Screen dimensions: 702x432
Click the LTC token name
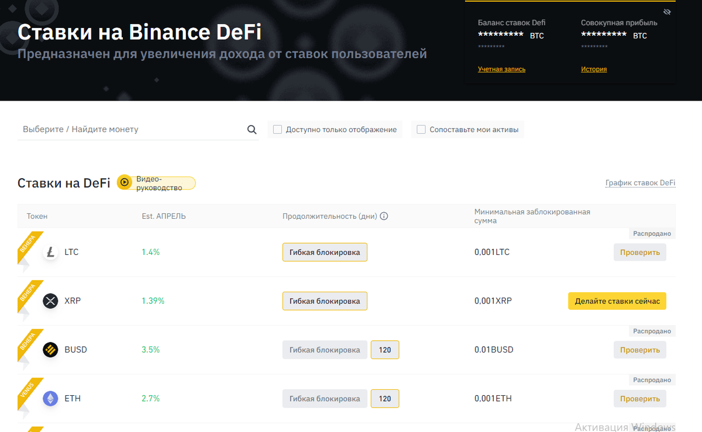coord(71,253)
